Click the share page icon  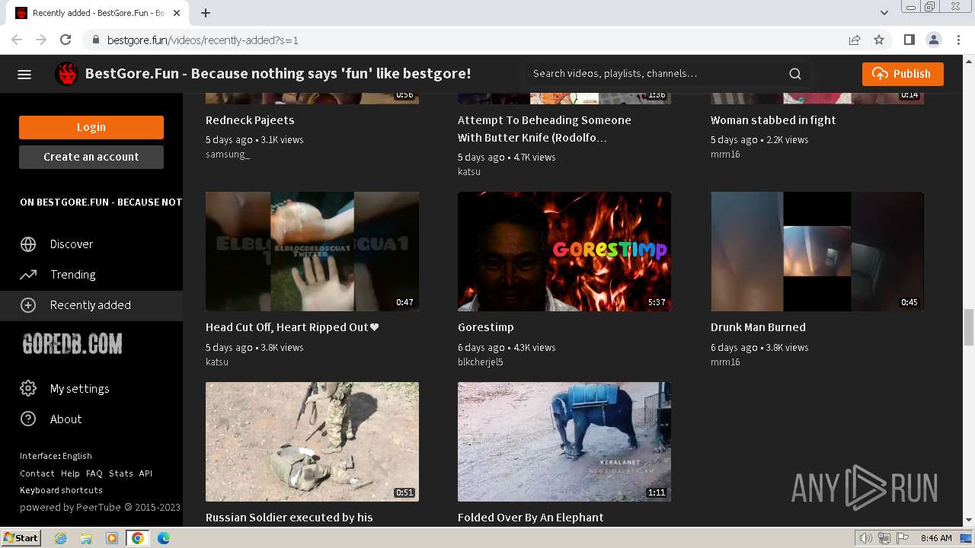[x=855, y=40]
